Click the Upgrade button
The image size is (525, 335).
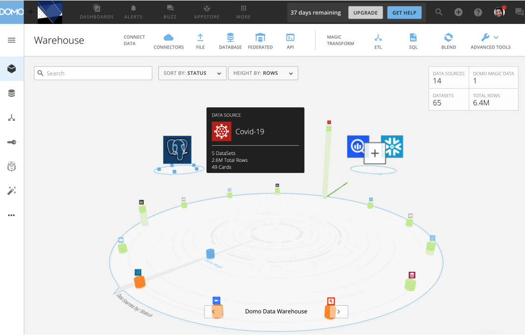pos(365,13)
